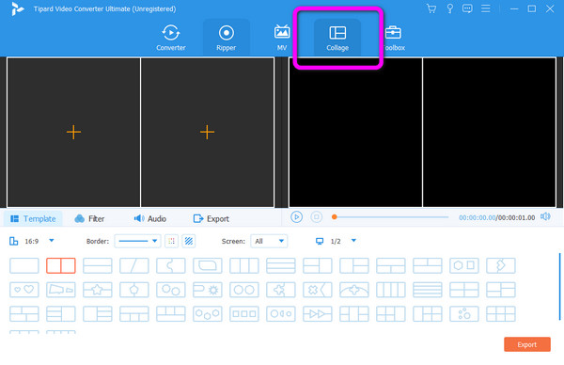Screen dimensions: 564x365
Task: Switch to the Ripper module
Action: pos(227,38)
